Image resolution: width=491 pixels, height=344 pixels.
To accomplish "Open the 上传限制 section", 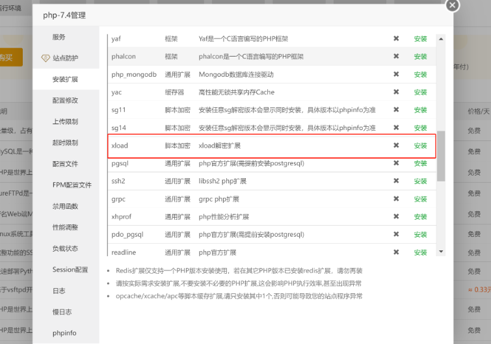I will [x=65, y=122].
